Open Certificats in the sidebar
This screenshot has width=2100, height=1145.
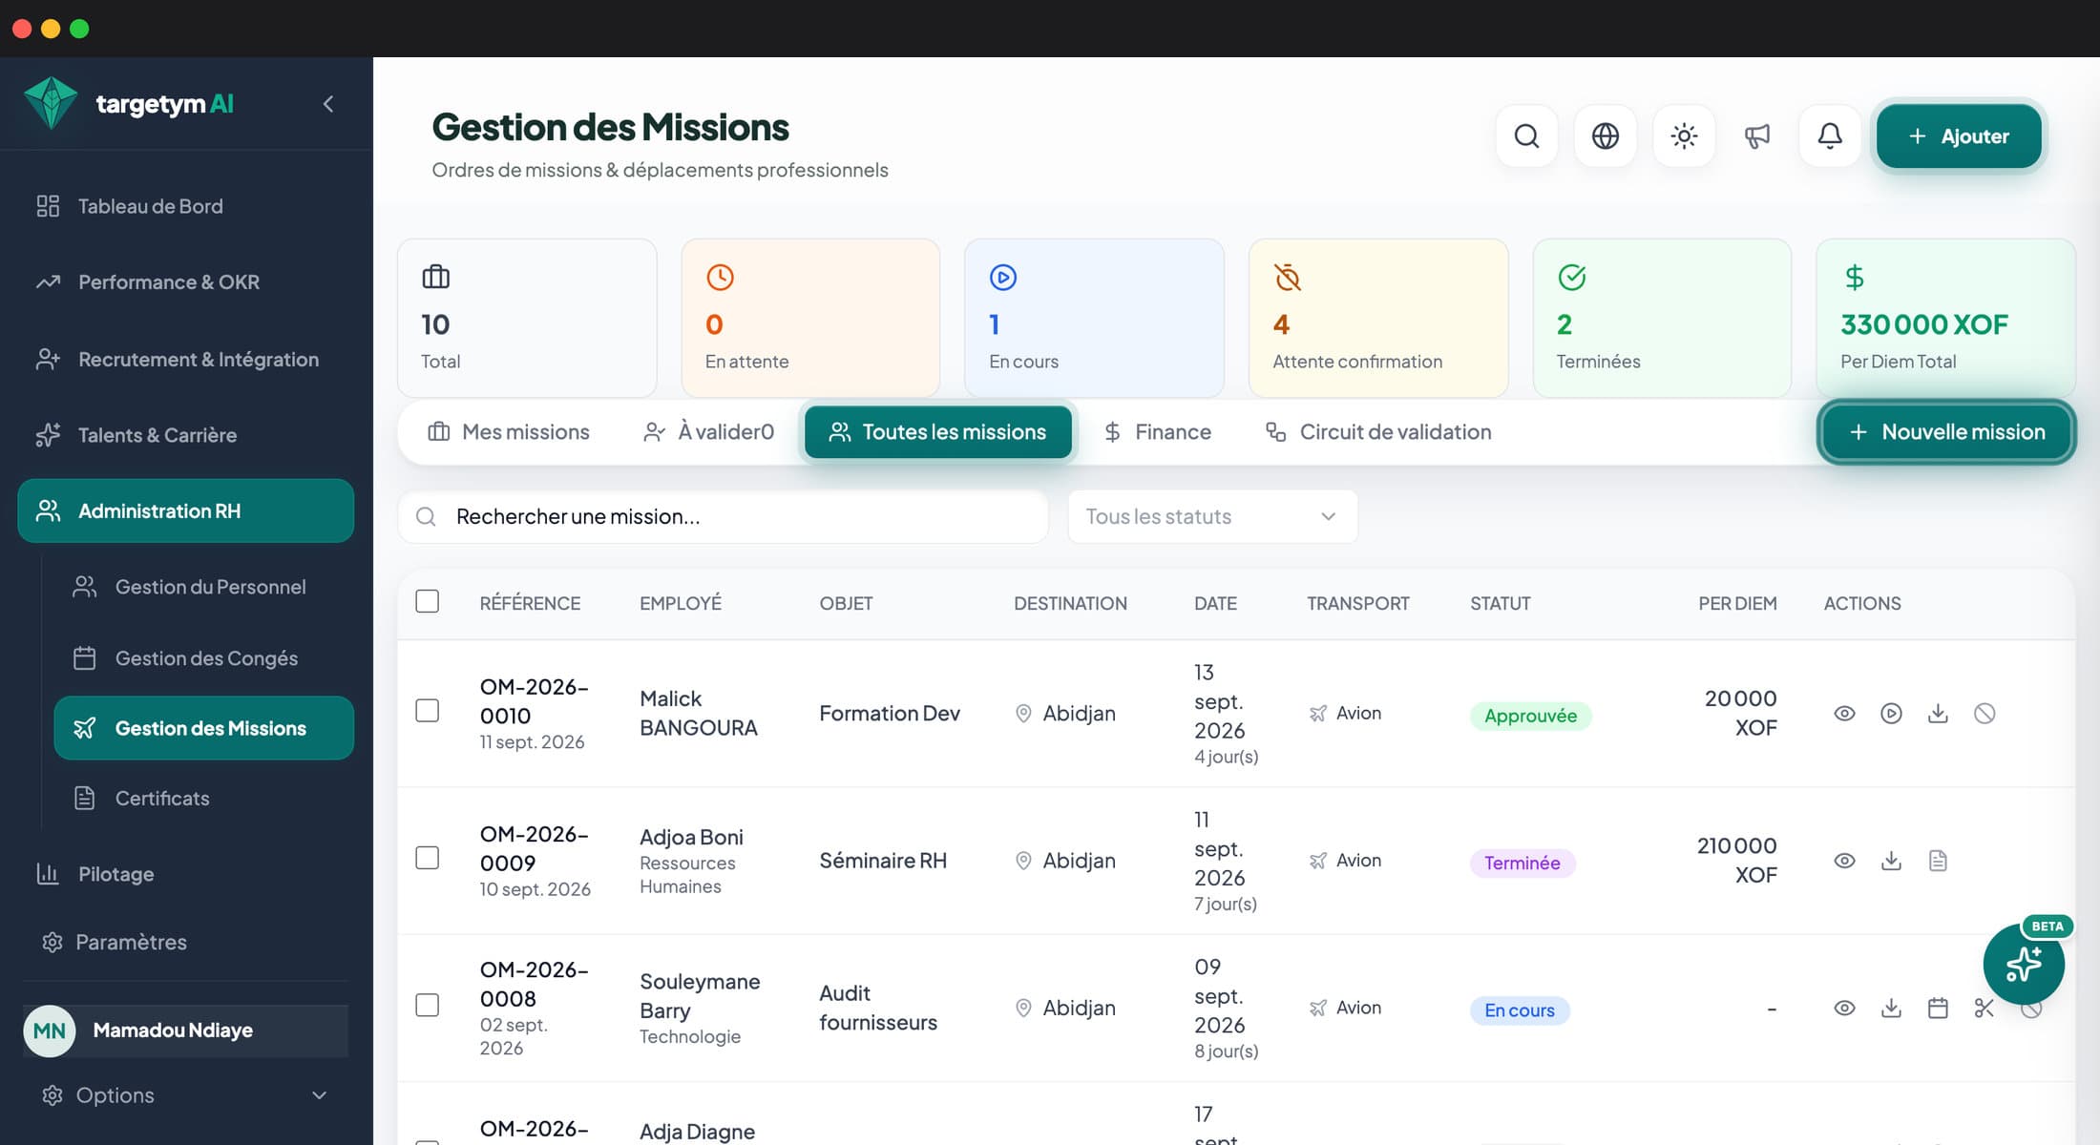203,799
